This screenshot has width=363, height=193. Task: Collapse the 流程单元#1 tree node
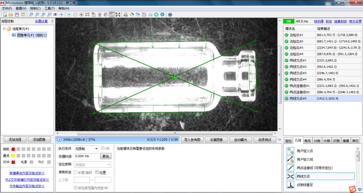tap(4, 29)
